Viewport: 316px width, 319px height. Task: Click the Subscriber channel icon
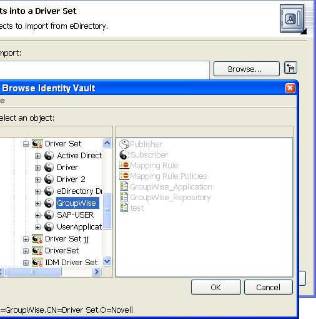pyautogui.click(x=124, y=154)
